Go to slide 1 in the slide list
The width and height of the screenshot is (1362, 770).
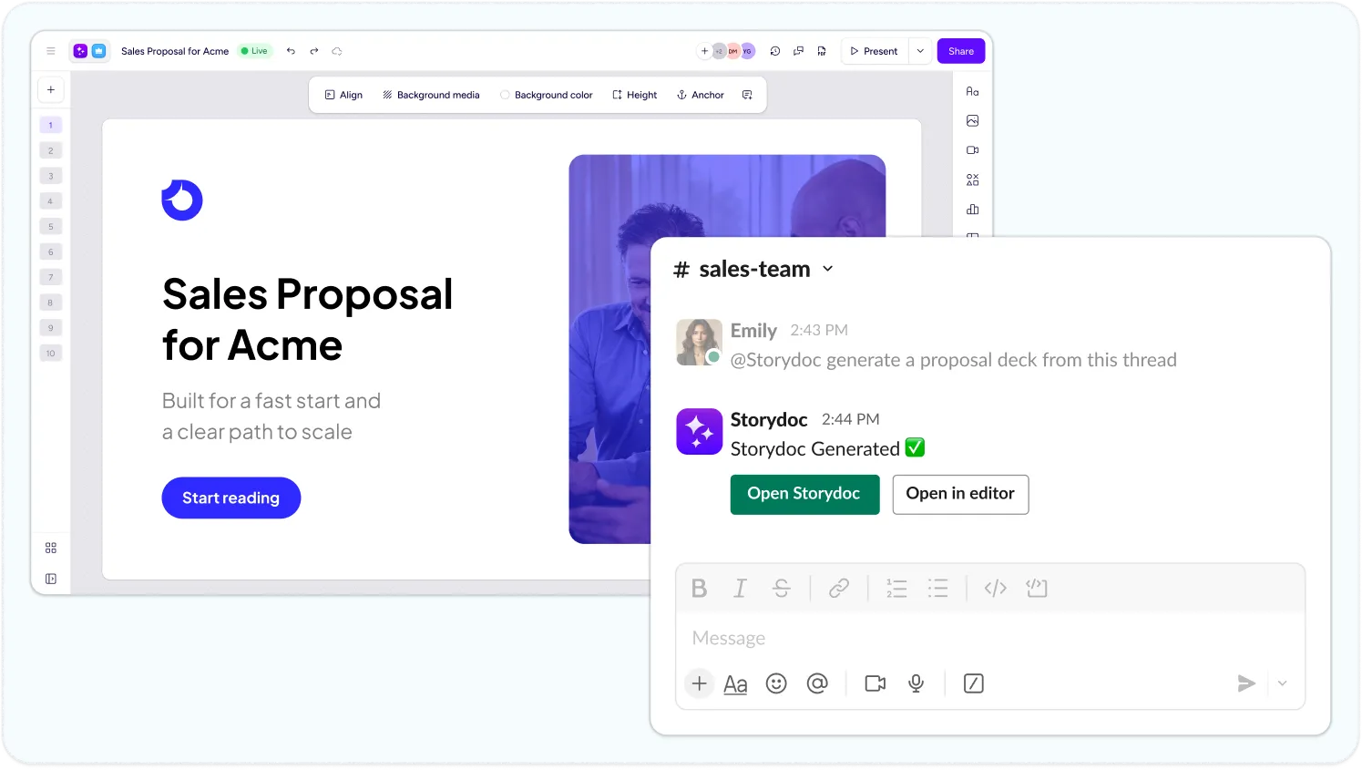click(51, 125)
